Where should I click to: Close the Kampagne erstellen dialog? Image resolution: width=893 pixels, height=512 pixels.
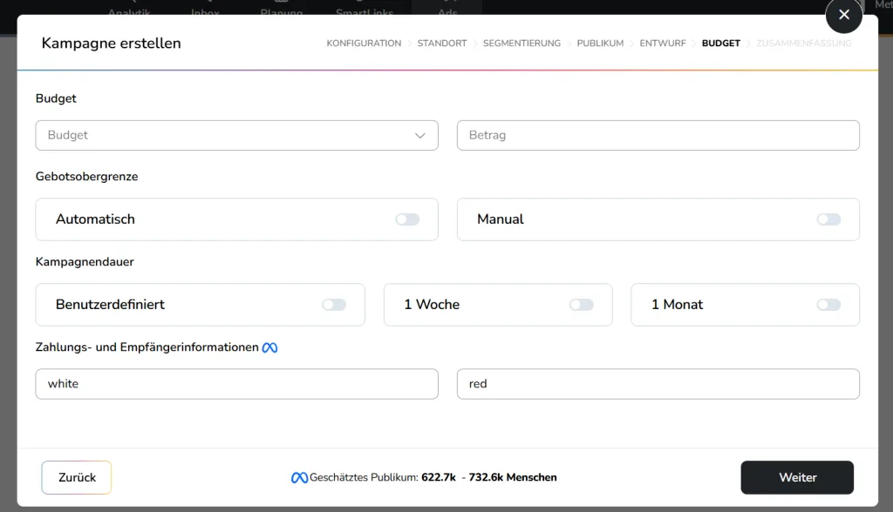point(843,15)
